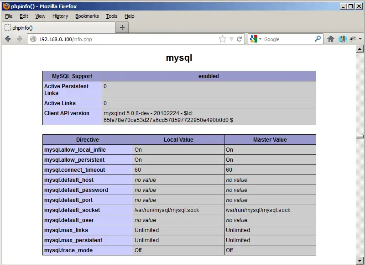
Task: Maximize the Firefox window
Action: (x=351, y=6)
